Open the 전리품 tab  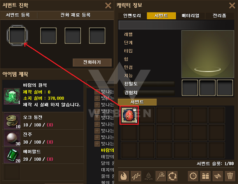[219, 16]
